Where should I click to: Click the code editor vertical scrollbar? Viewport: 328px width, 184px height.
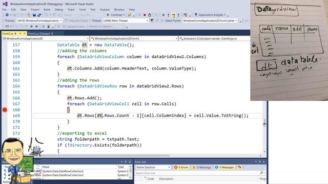point(264,97)
